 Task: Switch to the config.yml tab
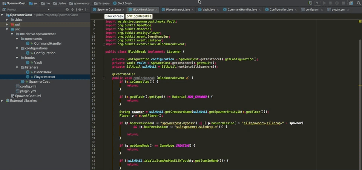pos(312,10)
